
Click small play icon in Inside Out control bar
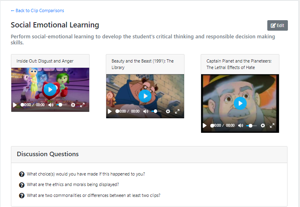[x=15, y=105]
